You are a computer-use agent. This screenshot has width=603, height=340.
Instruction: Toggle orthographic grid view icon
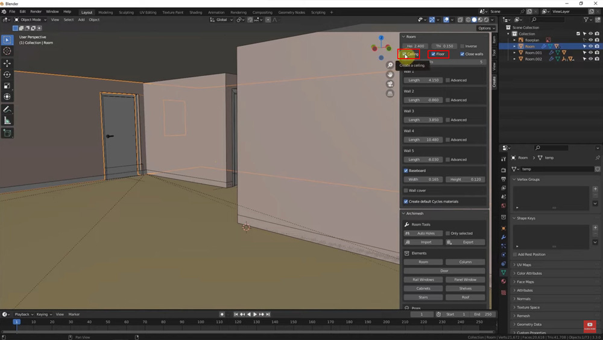tap(390, 93)
